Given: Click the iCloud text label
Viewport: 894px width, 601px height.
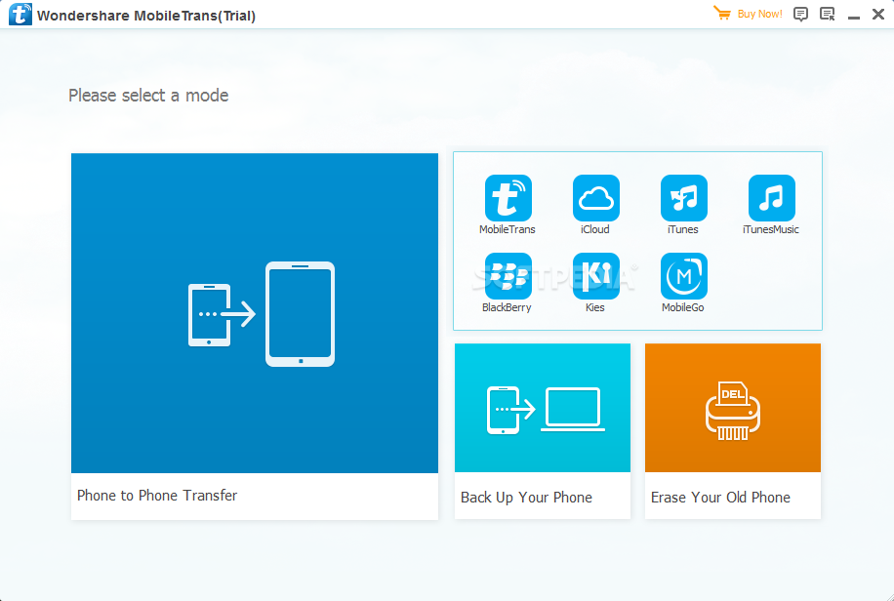Looking at the screenshot, I should [594, 229].
